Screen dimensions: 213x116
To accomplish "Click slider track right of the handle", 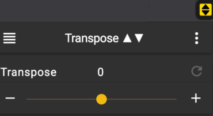I will point(142,99).
